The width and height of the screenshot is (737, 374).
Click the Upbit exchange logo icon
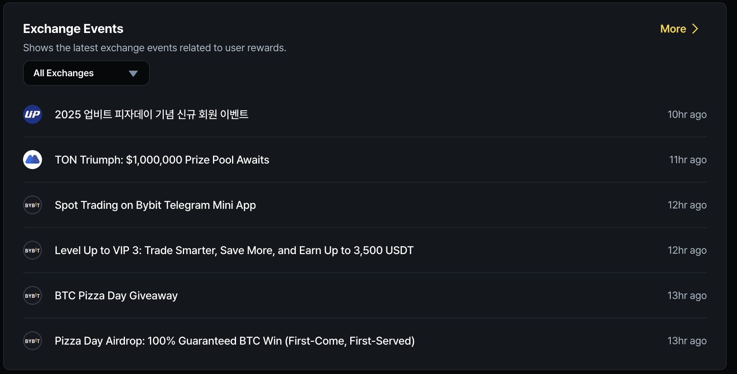[x=32, y=114]
